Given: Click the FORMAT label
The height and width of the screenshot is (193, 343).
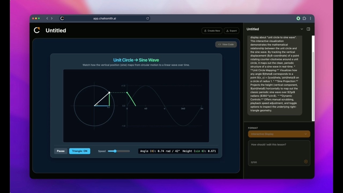Looking at the screenshot, I should pyautogui.click(x=253, y=128).
